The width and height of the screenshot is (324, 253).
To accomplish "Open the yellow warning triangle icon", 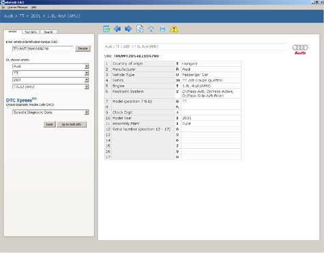I will (x=174, y=29).
